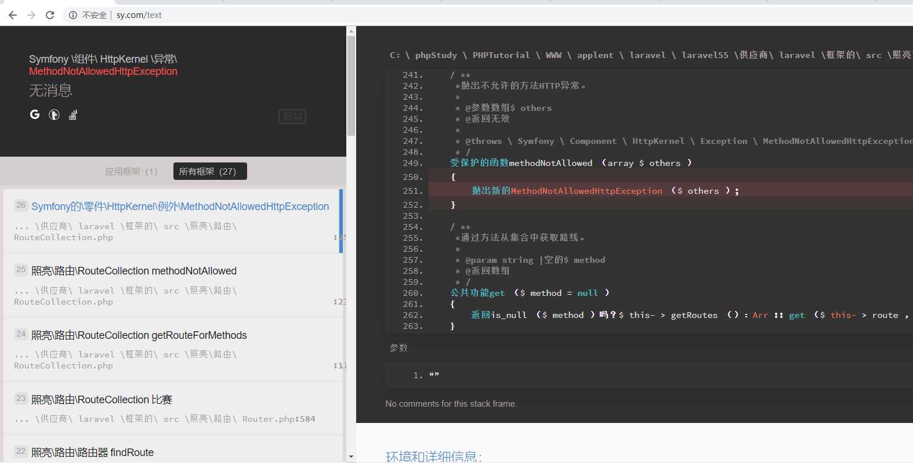Click line 257 @param string method
This screenshot has height=463, width=913.
[530, 260]
